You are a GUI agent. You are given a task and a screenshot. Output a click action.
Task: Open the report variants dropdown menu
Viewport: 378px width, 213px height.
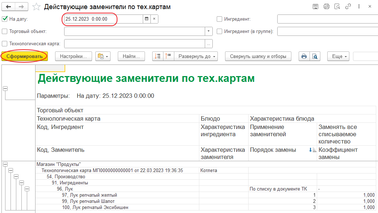tap(103, 57)
